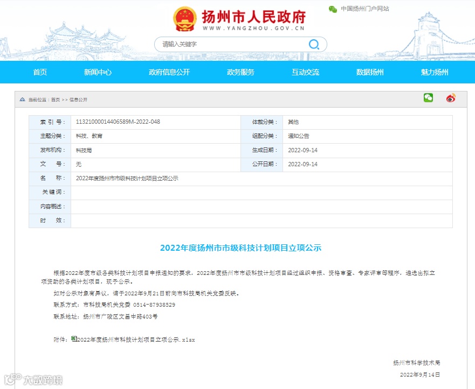The image size is (475, 389).
Task: Click 信息公开 in the breadcrumb path
Action: tap(79, 100)
